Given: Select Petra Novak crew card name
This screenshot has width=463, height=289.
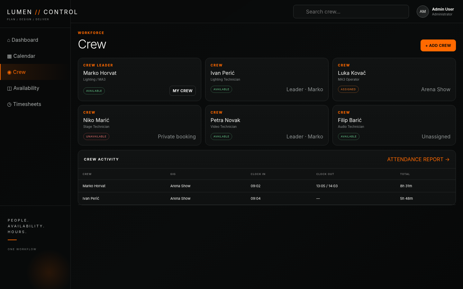Looking at the screenshot, I should [x=225, y=120].
